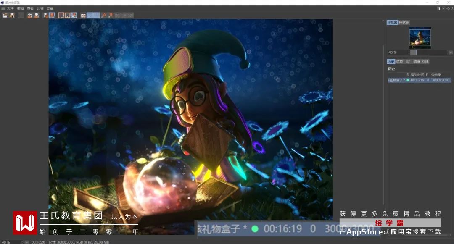Switch to the 滤镜 (Filter) tab
This screenshot has height=244, width=454.
[x=416, y=62]
